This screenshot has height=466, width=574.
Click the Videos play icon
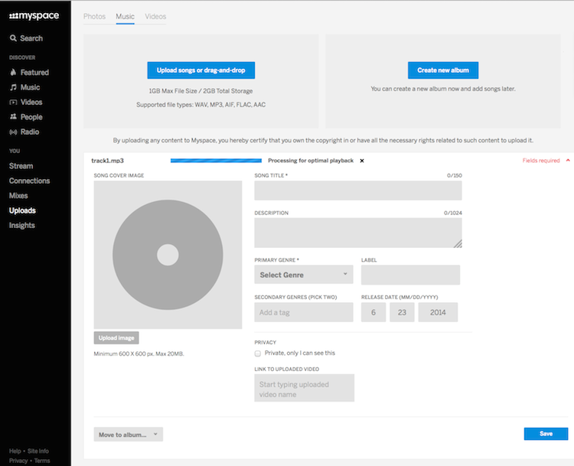pyautogui.click(x=13, y=102)
